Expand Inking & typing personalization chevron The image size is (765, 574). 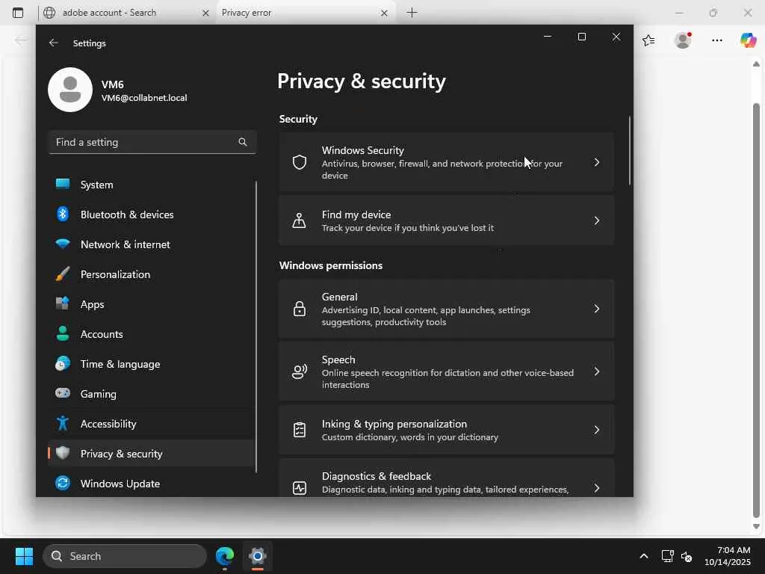[x=596, y=430]
